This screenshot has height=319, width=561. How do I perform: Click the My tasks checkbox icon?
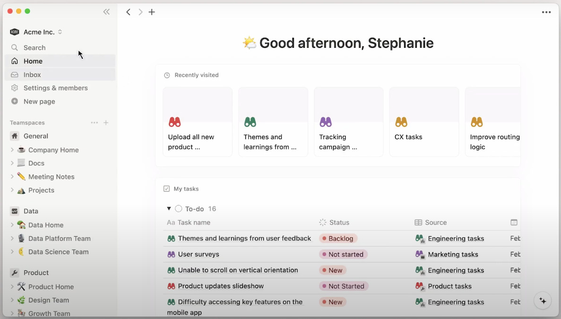coord(166,188)
